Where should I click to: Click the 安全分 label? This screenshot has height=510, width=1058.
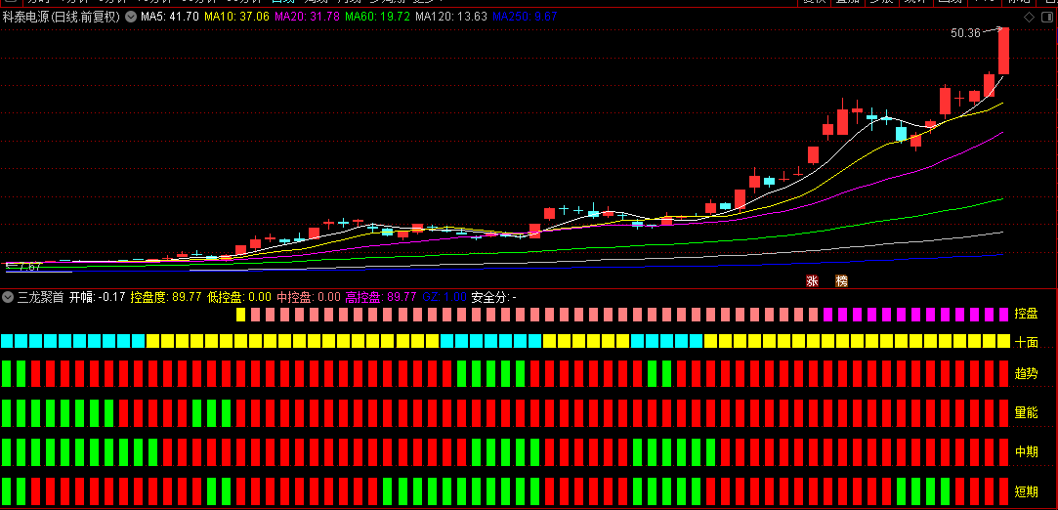(494, 297)
